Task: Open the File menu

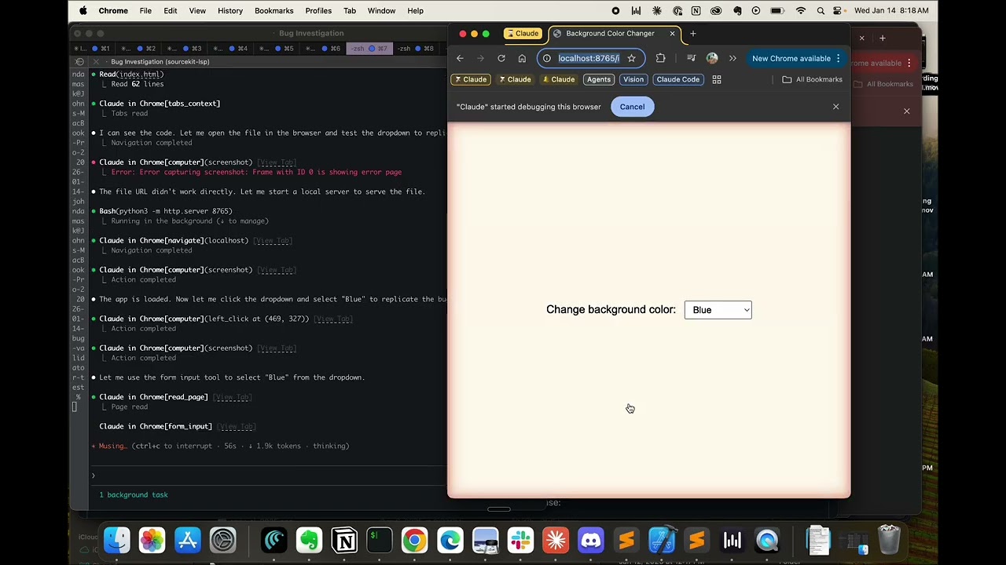Action: click(x=145, y=11)
